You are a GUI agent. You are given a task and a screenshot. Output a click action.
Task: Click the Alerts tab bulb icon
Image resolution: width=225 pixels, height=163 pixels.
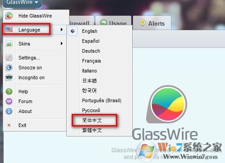[x=142, y=23]
